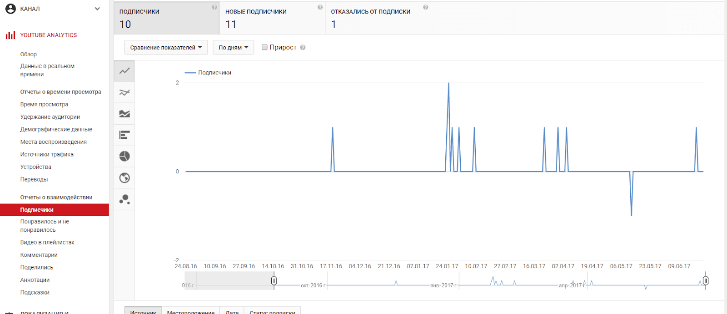Screen dimensions: 727x314
Task: Open the Аннотации report
Action: coord(35,280)
